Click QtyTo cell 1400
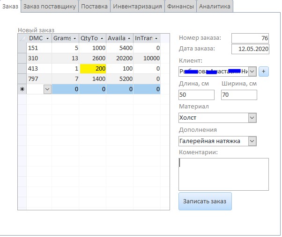282x237 pixels. coord(93,79)
